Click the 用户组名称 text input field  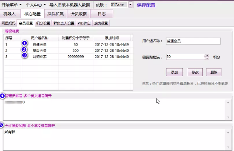pos(193,41)
